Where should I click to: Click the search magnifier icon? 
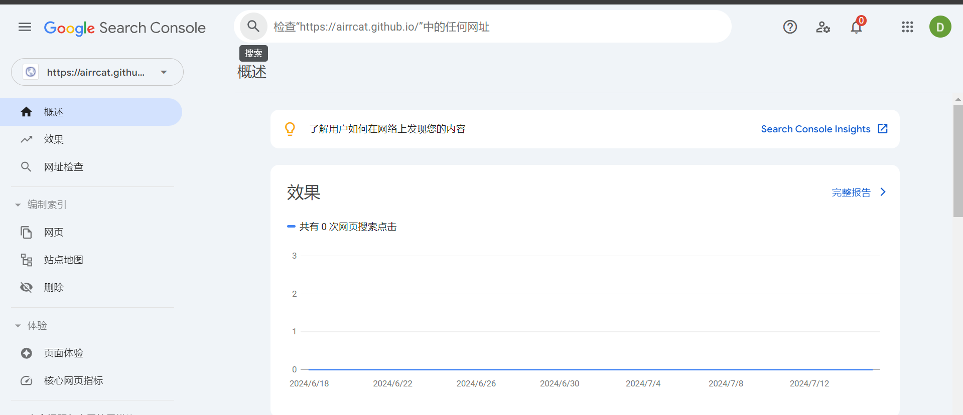(x=253, y=27)
